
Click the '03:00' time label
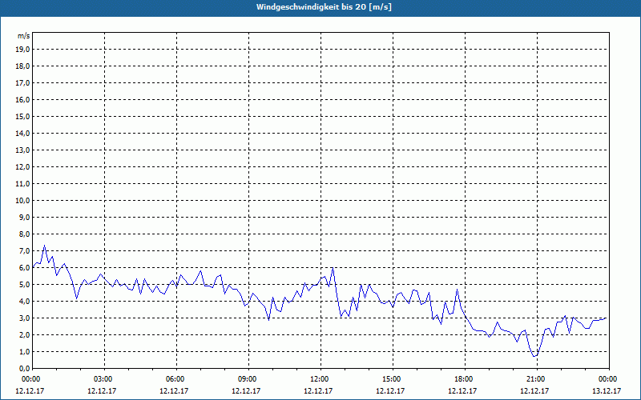(103, 379)
